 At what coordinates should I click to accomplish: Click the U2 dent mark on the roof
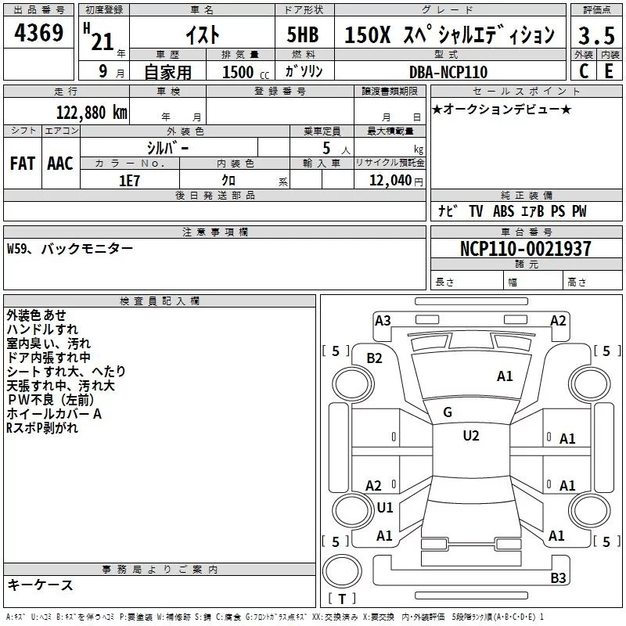tap(471, 436)
